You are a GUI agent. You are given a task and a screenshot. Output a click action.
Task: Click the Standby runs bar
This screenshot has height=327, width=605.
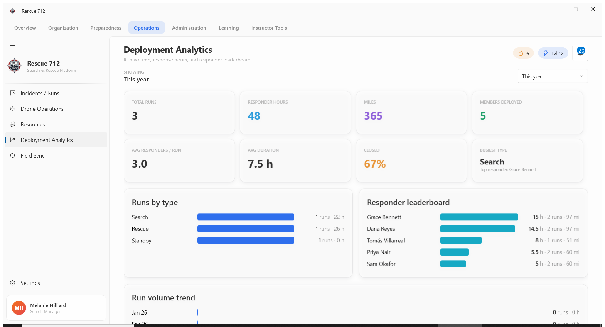[x=246, y=240]
